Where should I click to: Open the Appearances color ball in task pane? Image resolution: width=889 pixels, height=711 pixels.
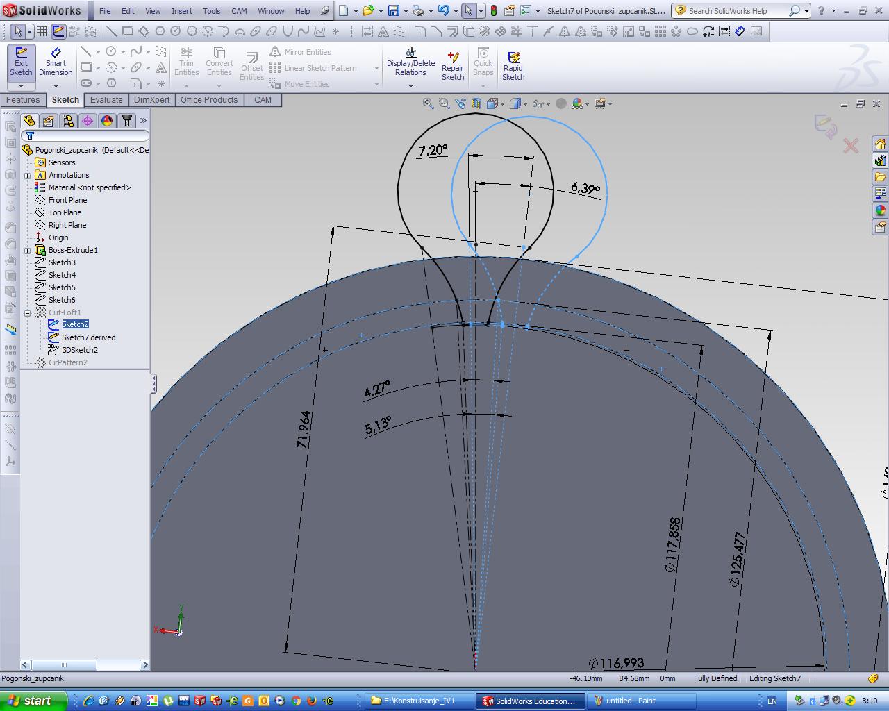click(x=880, y=210)
